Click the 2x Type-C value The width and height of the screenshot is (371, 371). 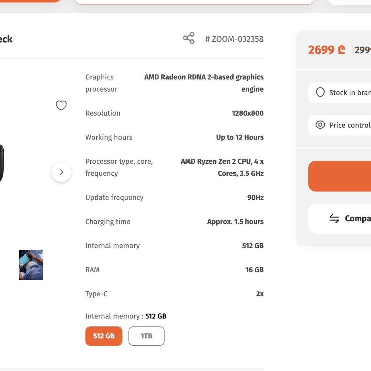[260, 294]
